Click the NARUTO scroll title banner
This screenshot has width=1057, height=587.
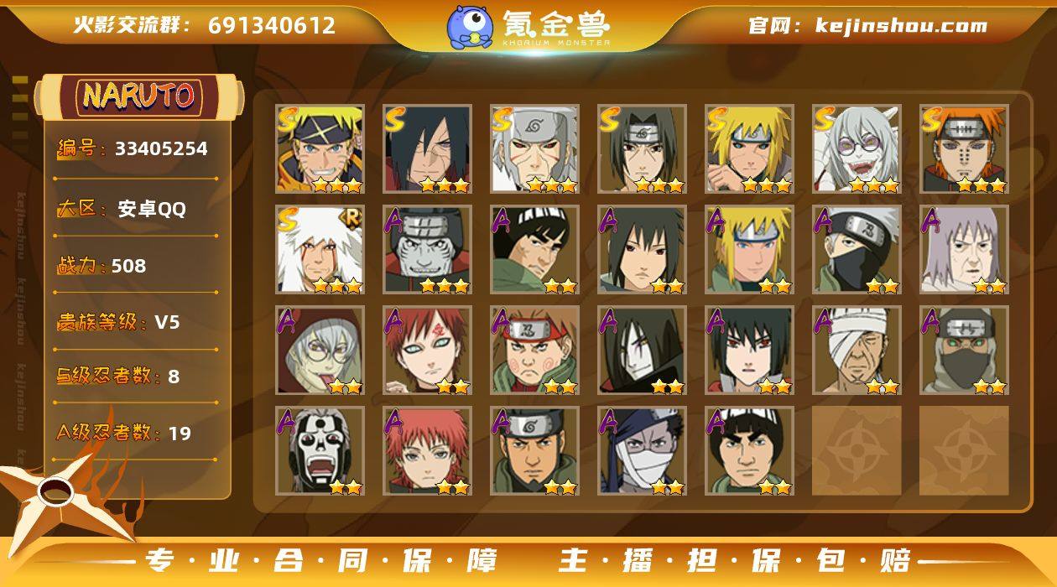[x=139, y=96]
